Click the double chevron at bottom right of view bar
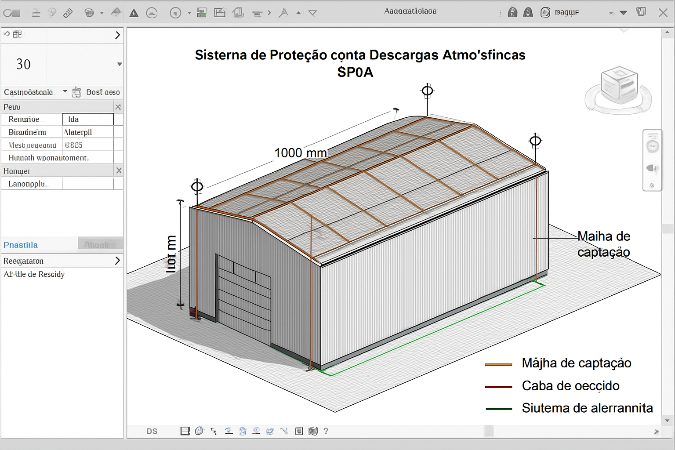Screen dimensions: 675x450 click(x=656, y=432)
